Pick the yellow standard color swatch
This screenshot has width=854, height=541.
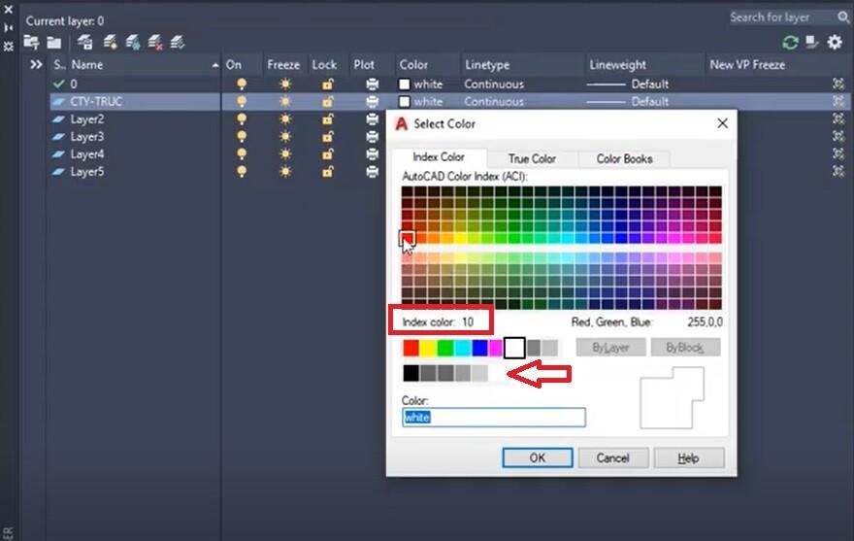coord(428,348)
